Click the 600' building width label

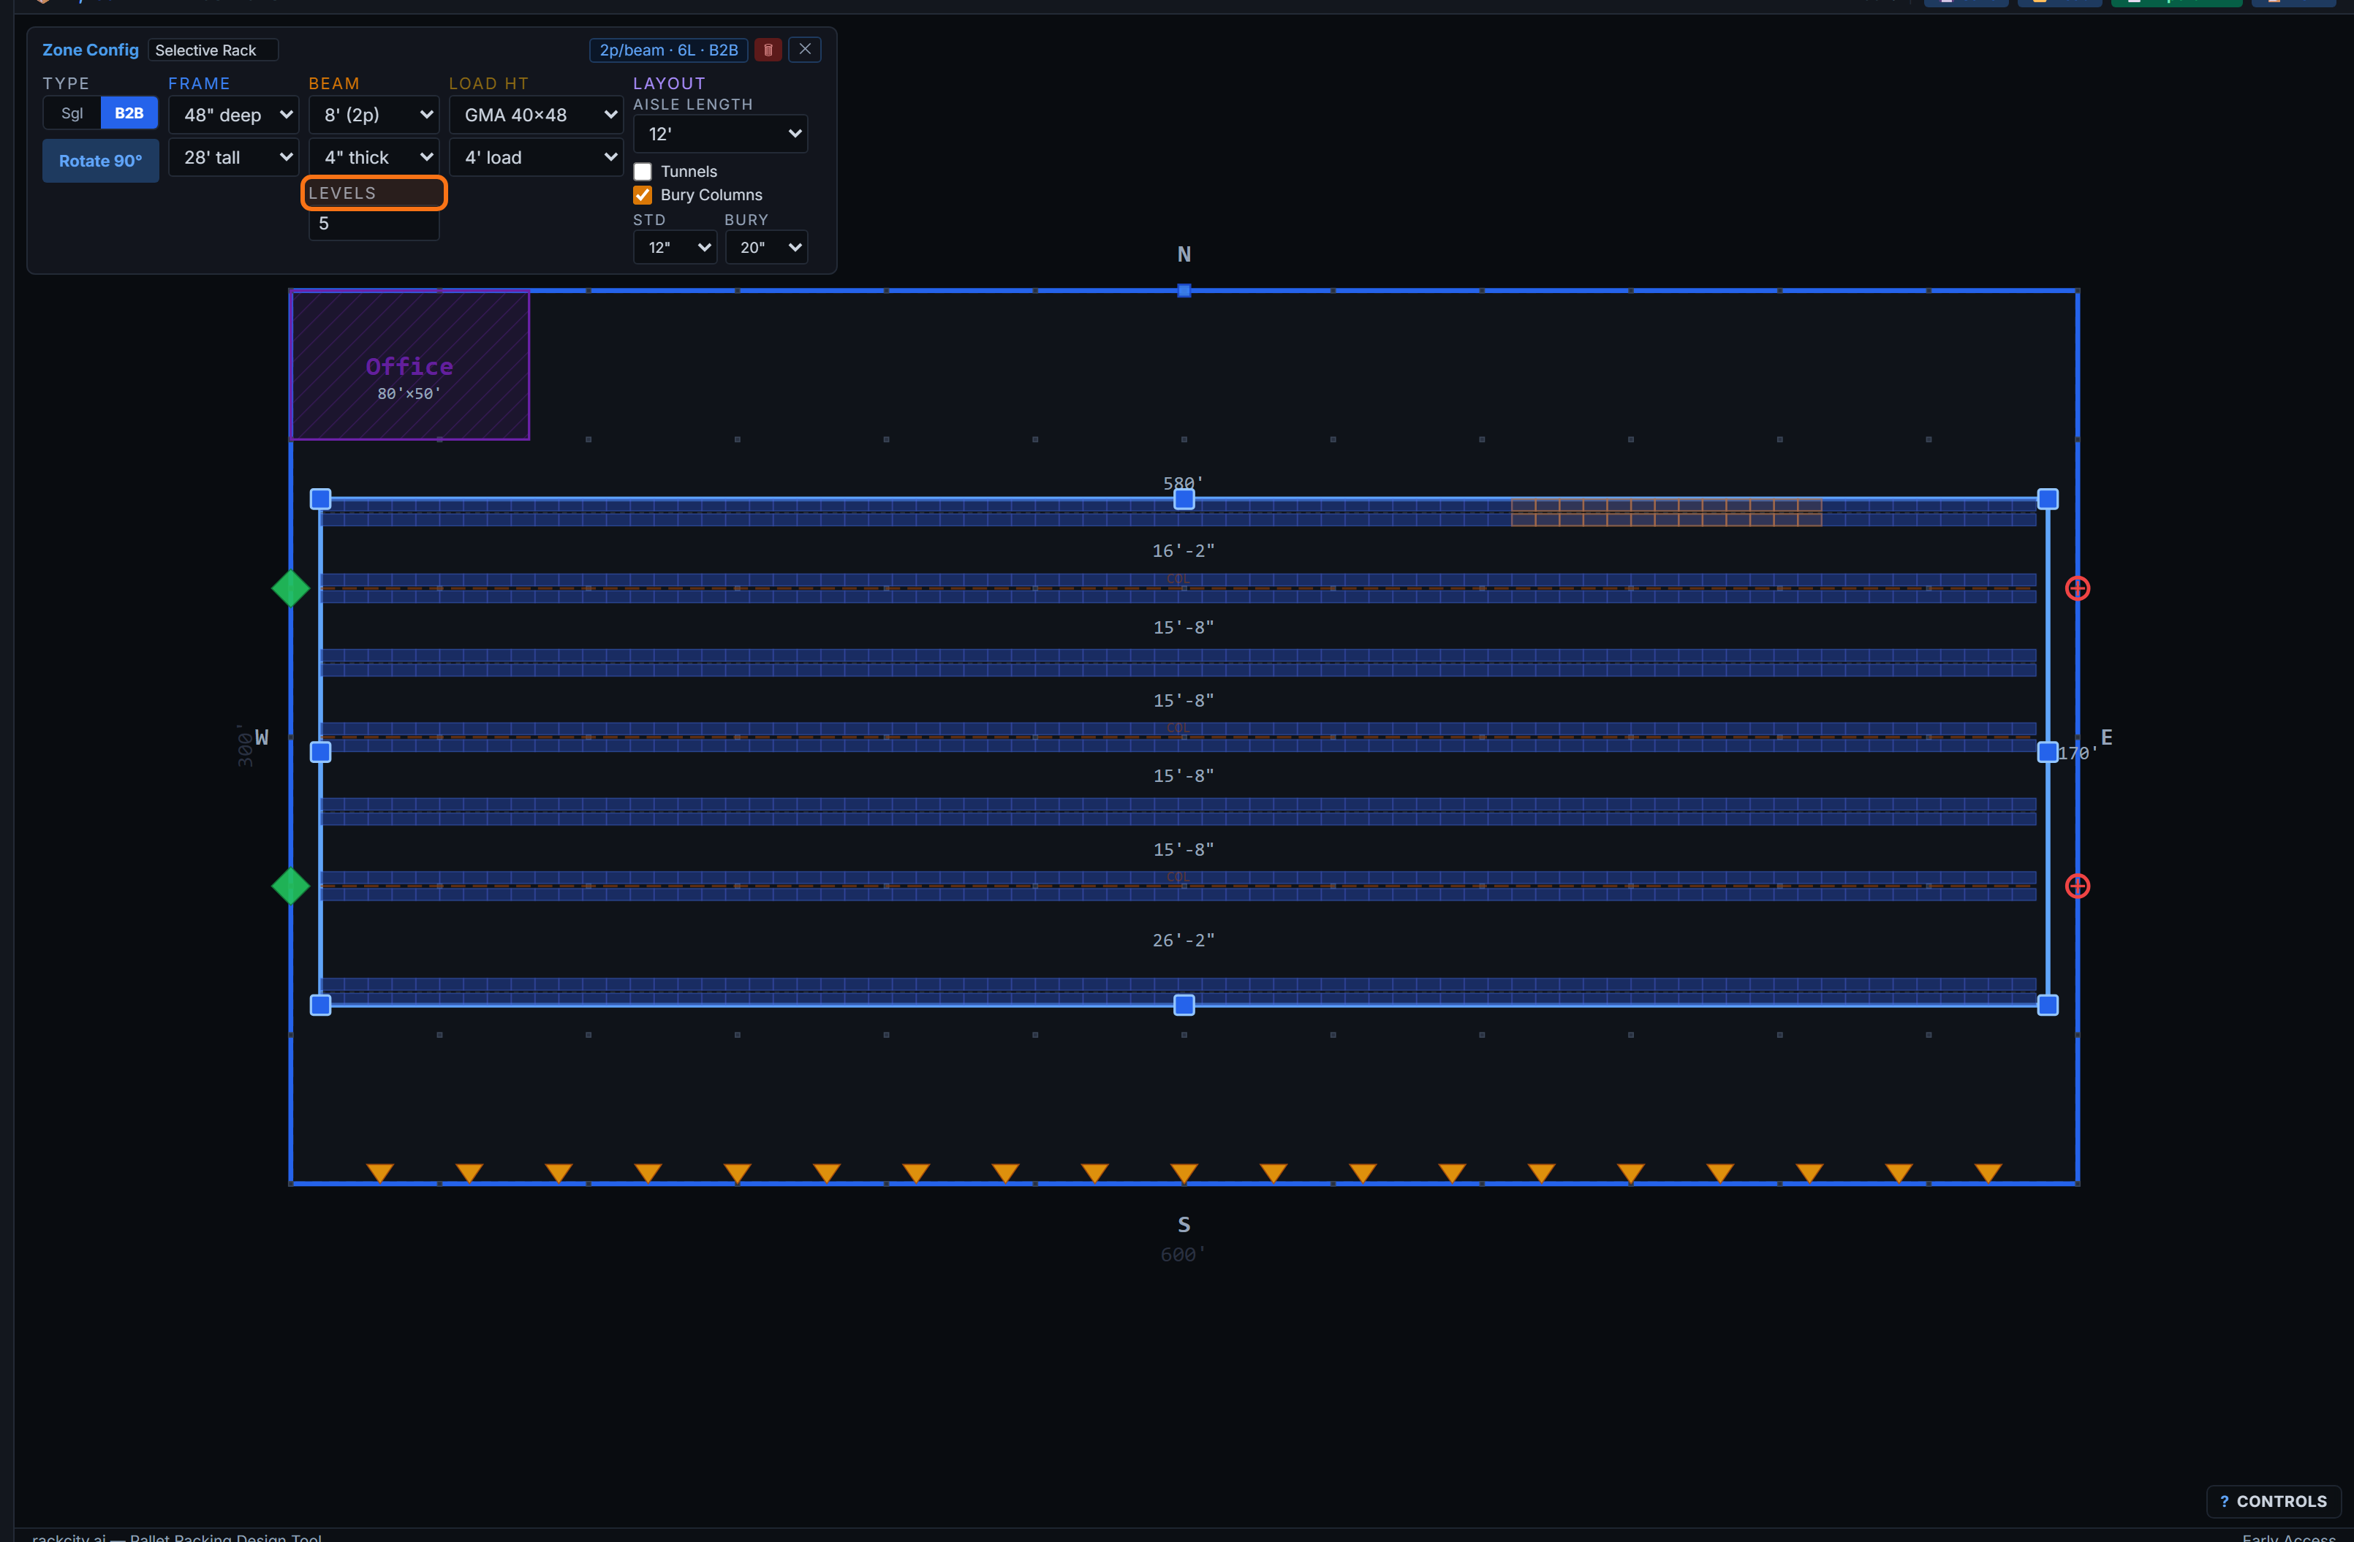pos(1184,1254)
